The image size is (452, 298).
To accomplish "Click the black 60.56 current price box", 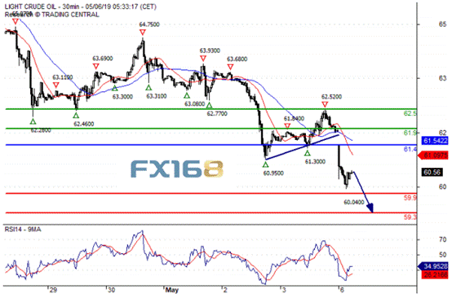I will tap(432, 172).
